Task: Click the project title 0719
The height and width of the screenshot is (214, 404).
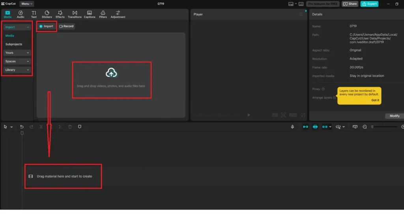Action: pyautogui.click(x=161, y=4)
